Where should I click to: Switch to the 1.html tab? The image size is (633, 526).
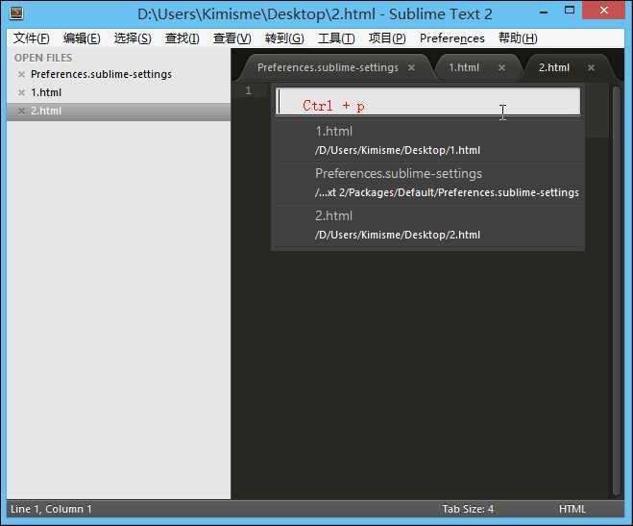coord(464,67)
